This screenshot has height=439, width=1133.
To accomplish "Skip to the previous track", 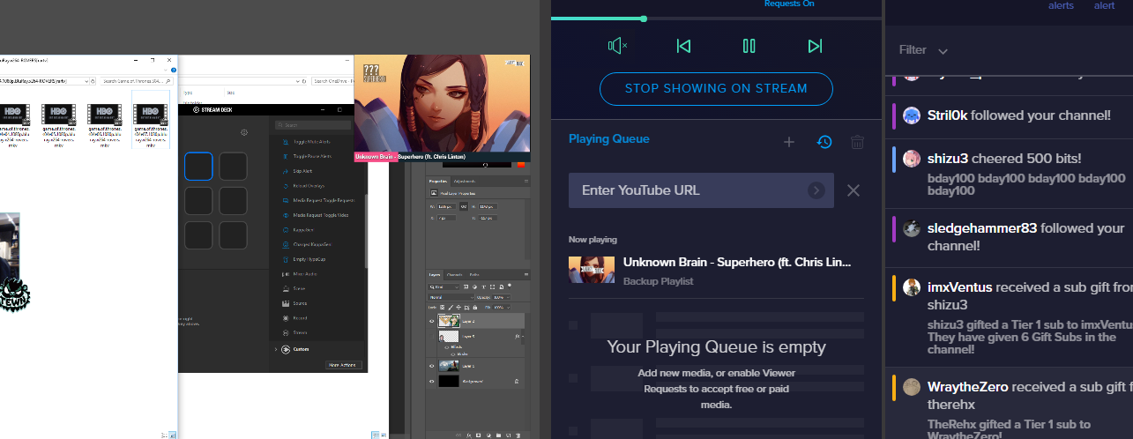I will pos(683,46).
